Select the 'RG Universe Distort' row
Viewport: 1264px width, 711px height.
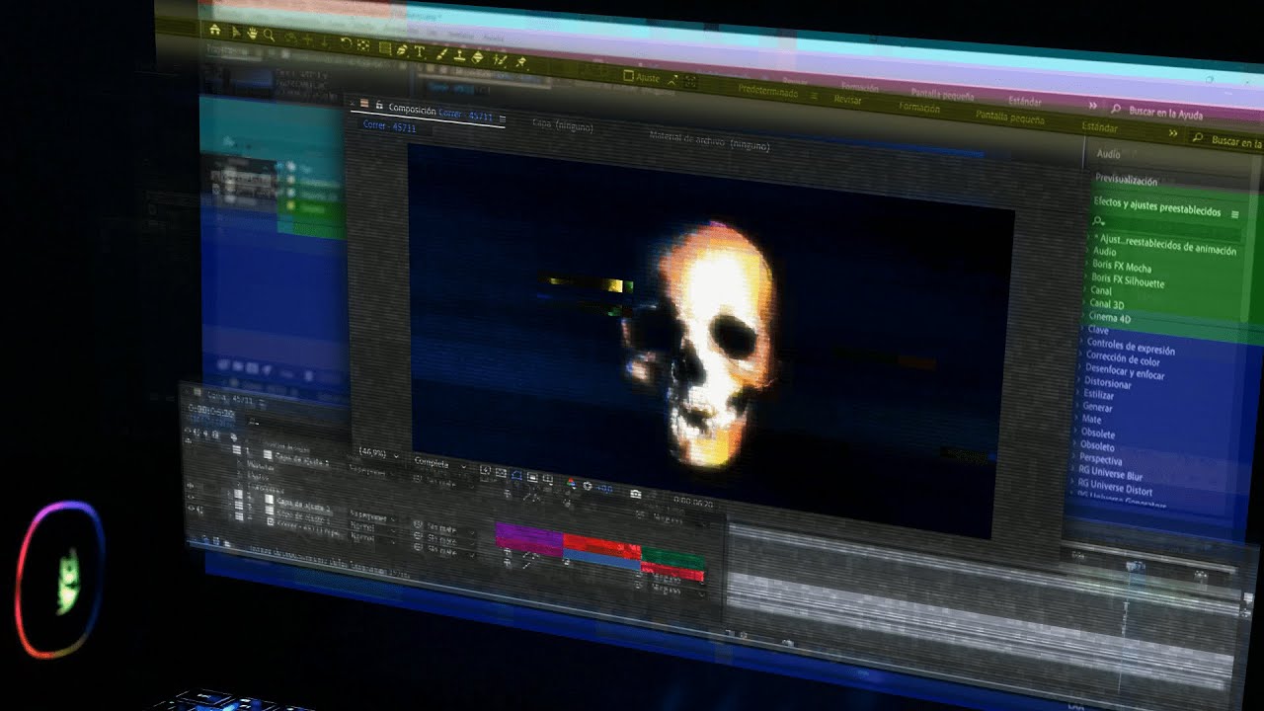pyautogui.click(x=1115, y=487)
